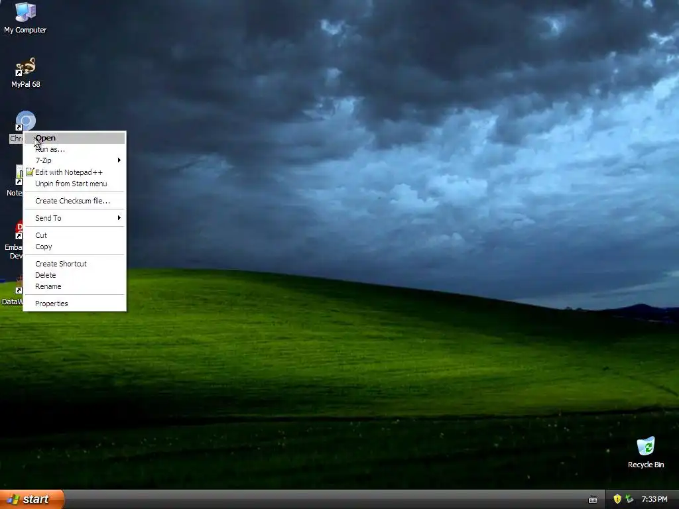This screenshot has width=679, height=509.
Task: Choose Cut from the context menu
Action: click(x=74, y=235)
